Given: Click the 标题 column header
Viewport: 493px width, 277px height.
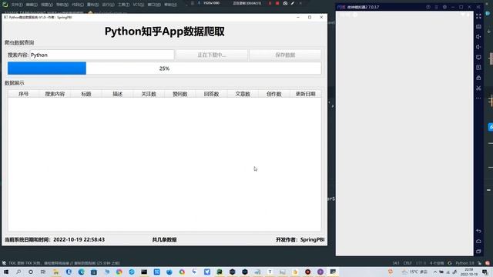Looking at the screenshot, I should point(86,94).
